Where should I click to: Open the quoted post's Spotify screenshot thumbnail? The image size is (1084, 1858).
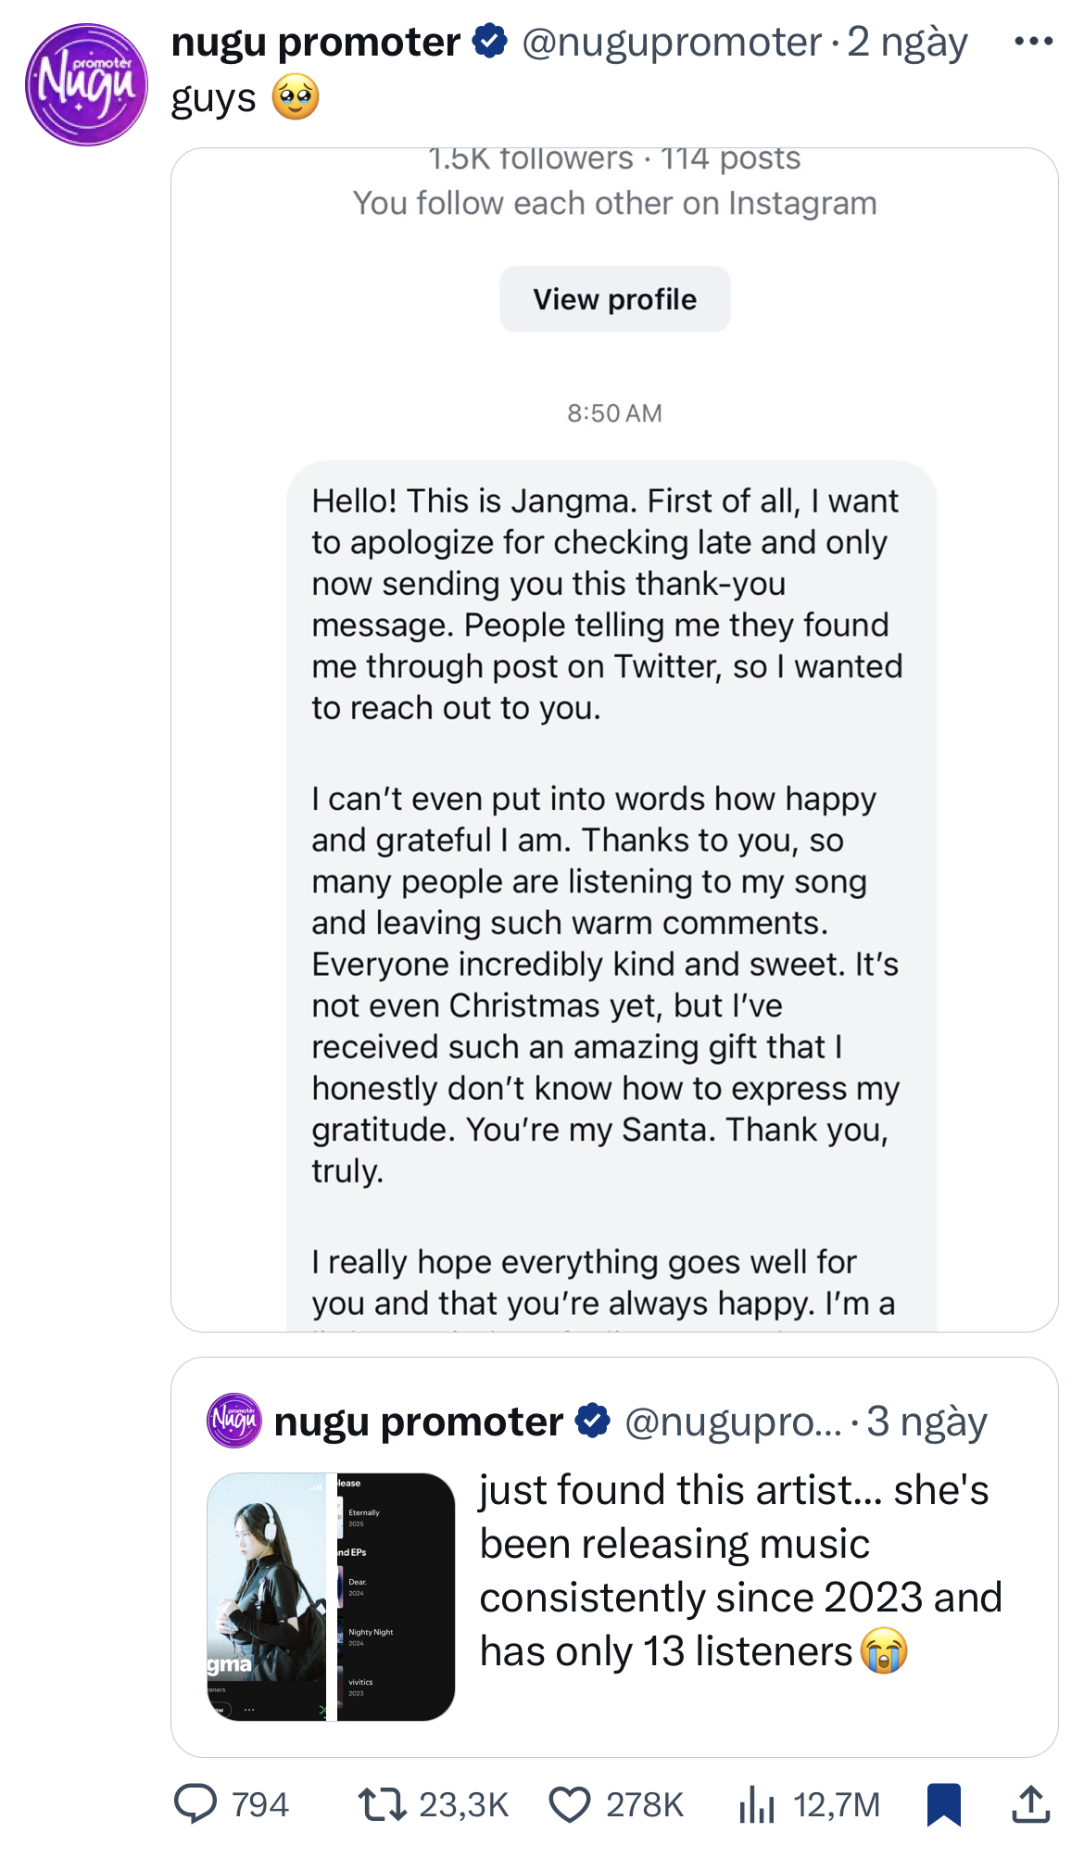click(x=331, y=1596)
